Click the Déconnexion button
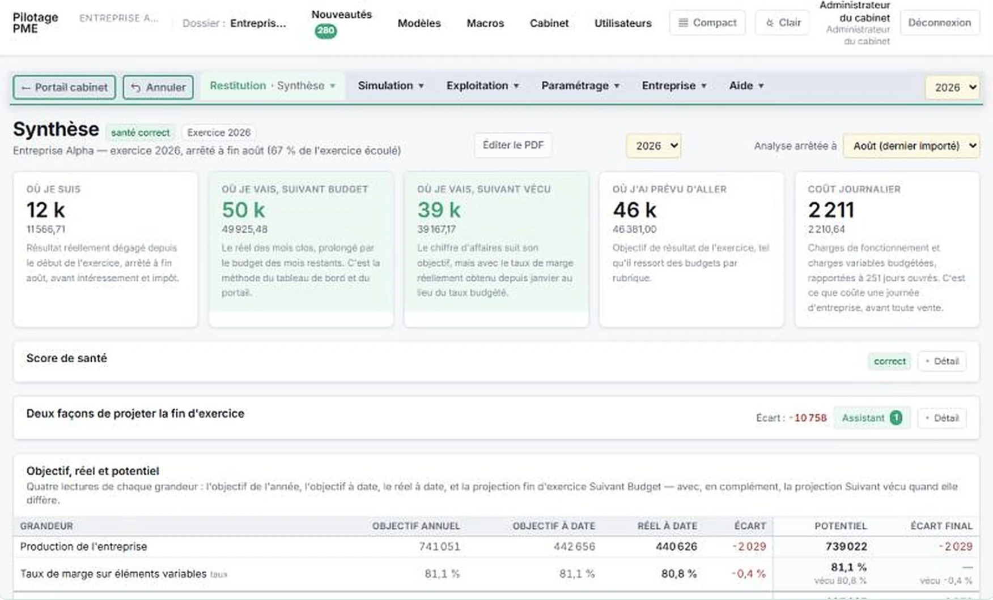The width and height of the screenshot is (993, 600). click(x=939, y=23)
